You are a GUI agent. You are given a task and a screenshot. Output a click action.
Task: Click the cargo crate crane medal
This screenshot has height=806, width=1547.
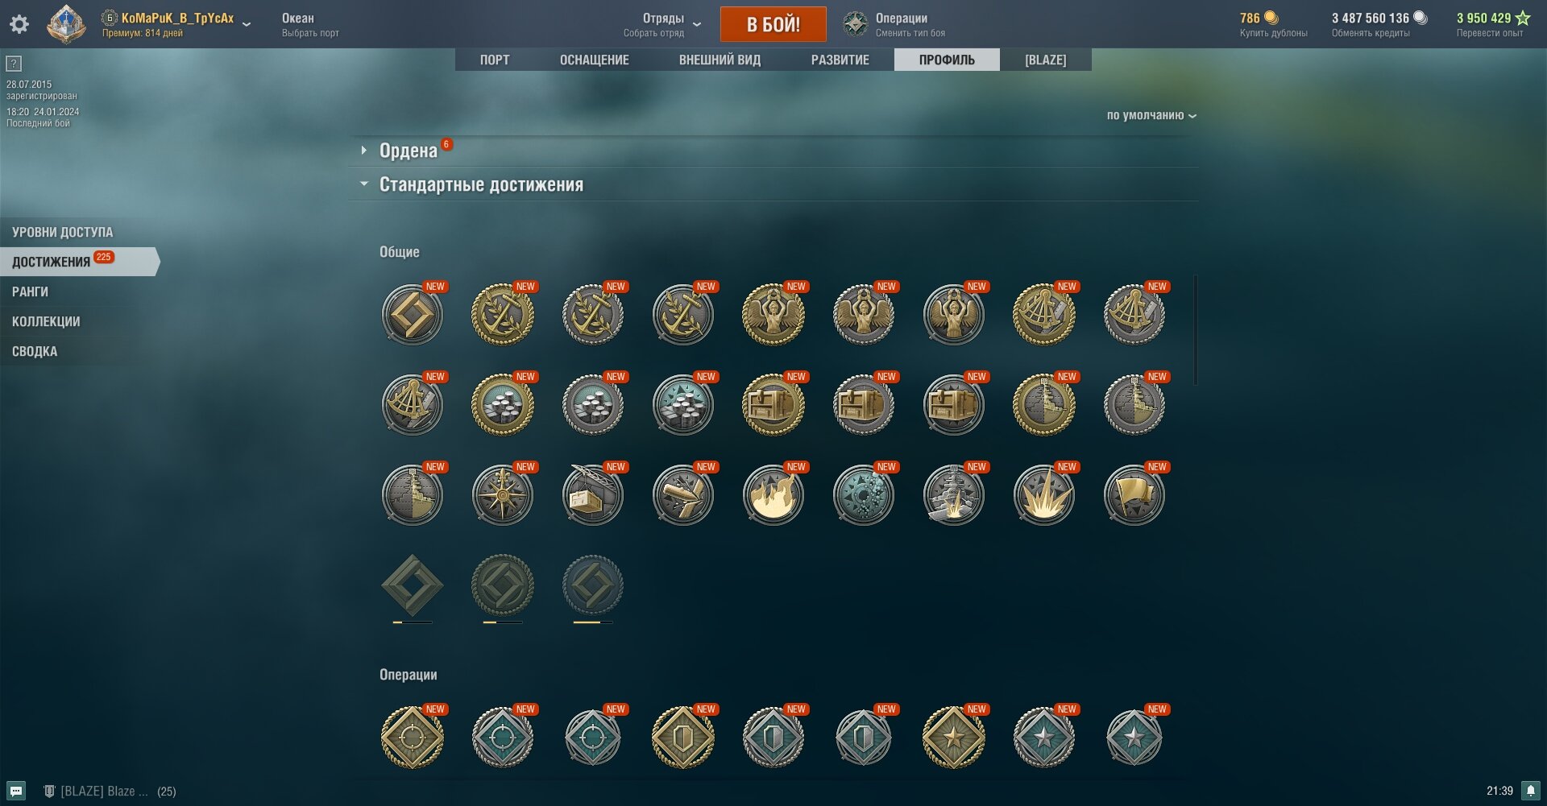(x=593, y=495)
